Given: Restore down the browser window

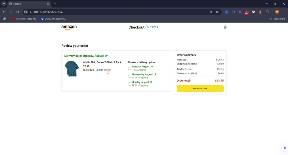Looking at the screenshot, I should pos(275,4).
